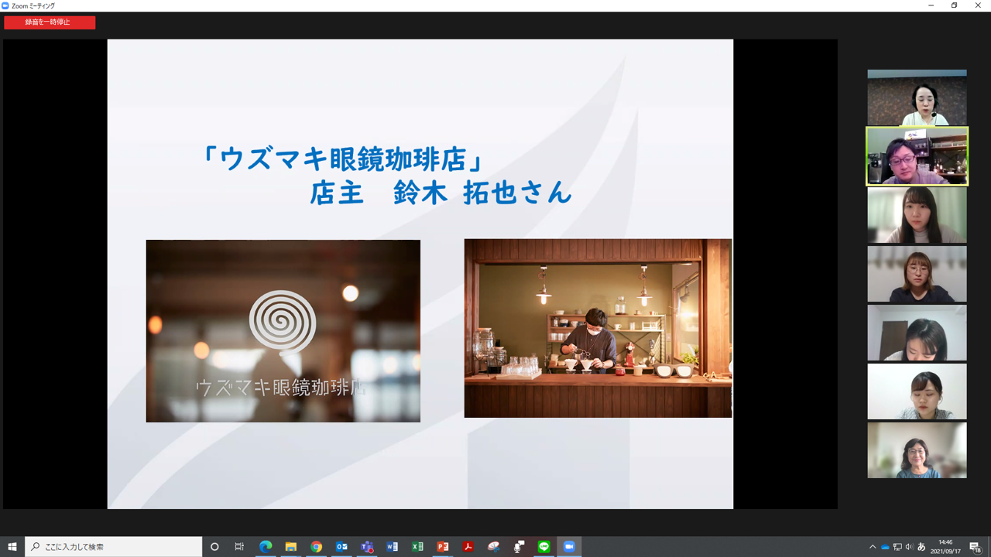The height and width of the screenshot is (557, 991).
Task: Open Task View in taskbar
Action: pos(239,546)
